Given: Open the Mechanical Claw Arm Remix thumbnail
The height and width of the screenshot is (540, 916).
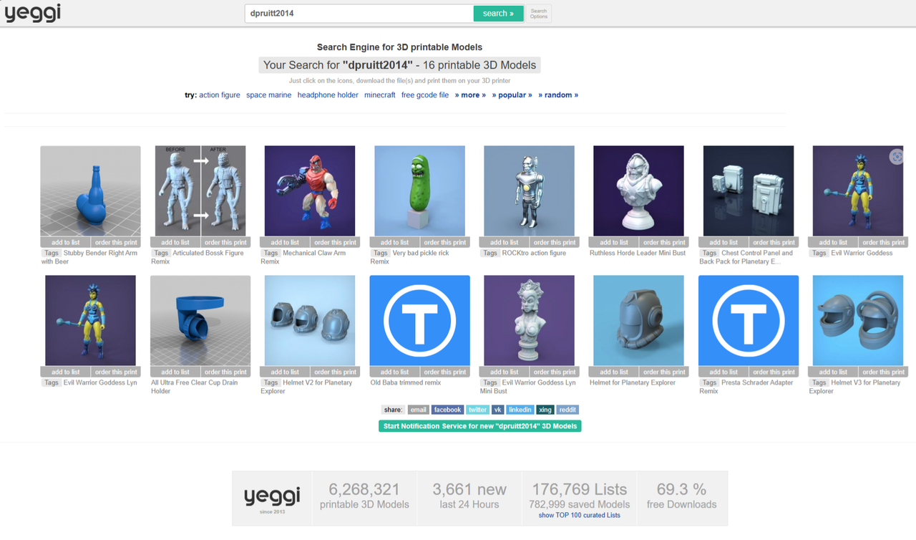Looking at the screenshot, I should click(x=310, y=191).
